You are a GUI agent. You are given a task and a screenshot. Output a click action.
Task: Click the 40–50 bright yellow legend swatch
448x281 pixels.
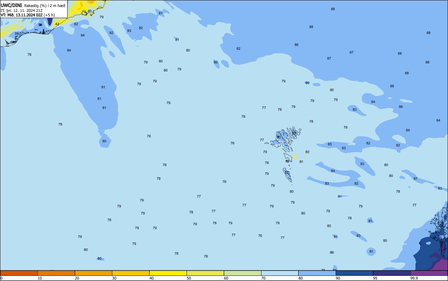pyautogui.click(x=168, y=273)
